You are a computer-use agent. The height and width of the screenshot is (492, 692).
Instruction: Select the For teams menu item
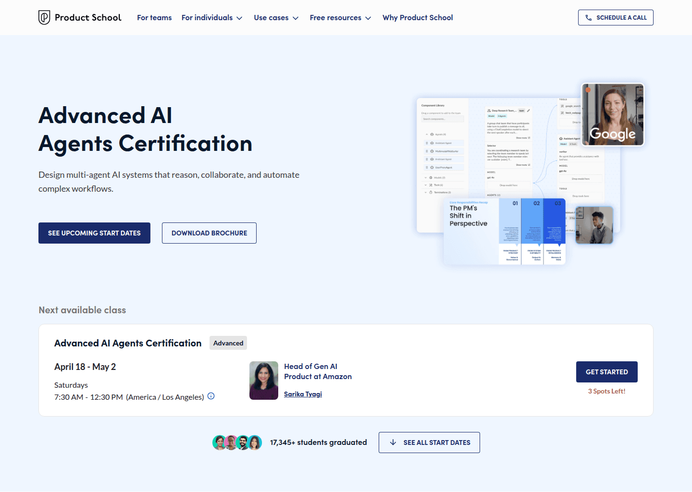pos(154,17)
